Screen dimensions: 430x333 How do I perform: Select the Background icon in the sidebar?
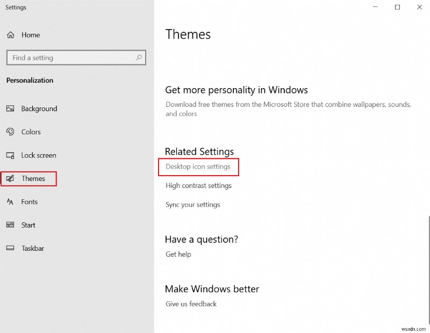point(11,108)
